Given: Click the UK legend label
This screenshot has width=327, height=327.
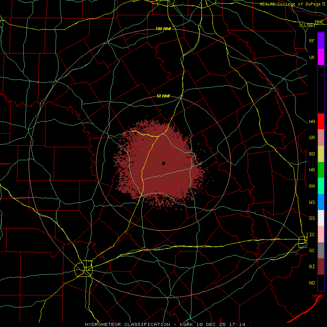Looking at the screenshot, I should pyautogui.click(x=312, y=57).
